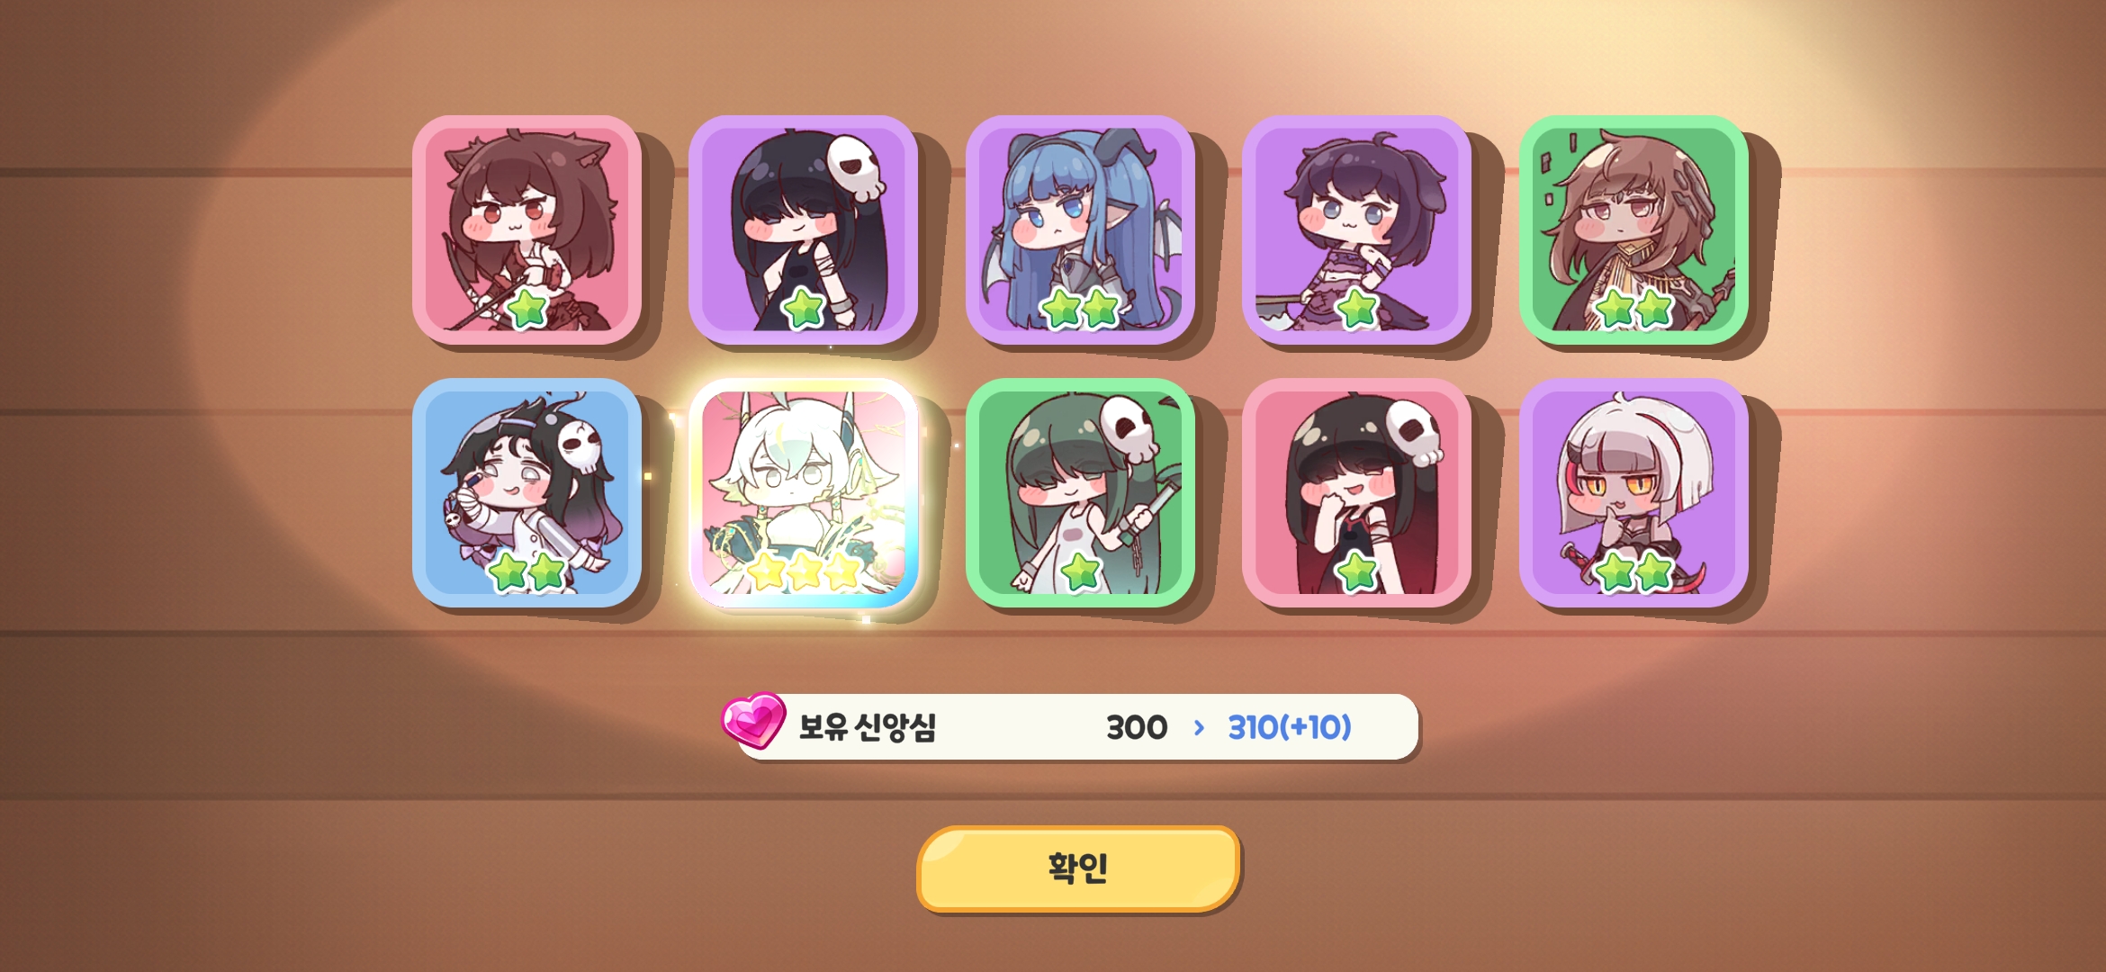Open the white-haired orange-eyed oni card
Viewport: 2106px width, 972px height.
coord(1633,492)
